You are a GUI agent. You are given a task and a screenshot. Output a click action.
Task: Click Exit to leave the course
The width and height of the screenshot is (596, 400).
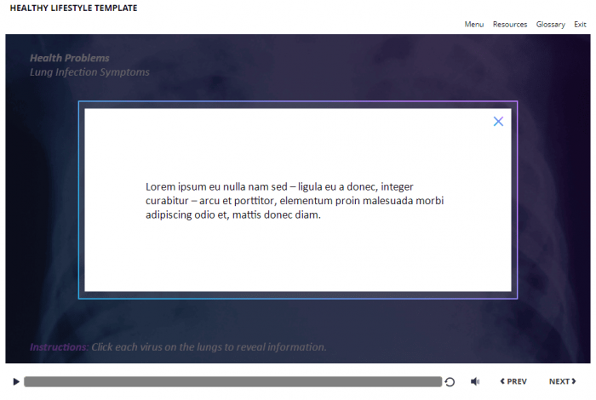[x=580, y=25]
